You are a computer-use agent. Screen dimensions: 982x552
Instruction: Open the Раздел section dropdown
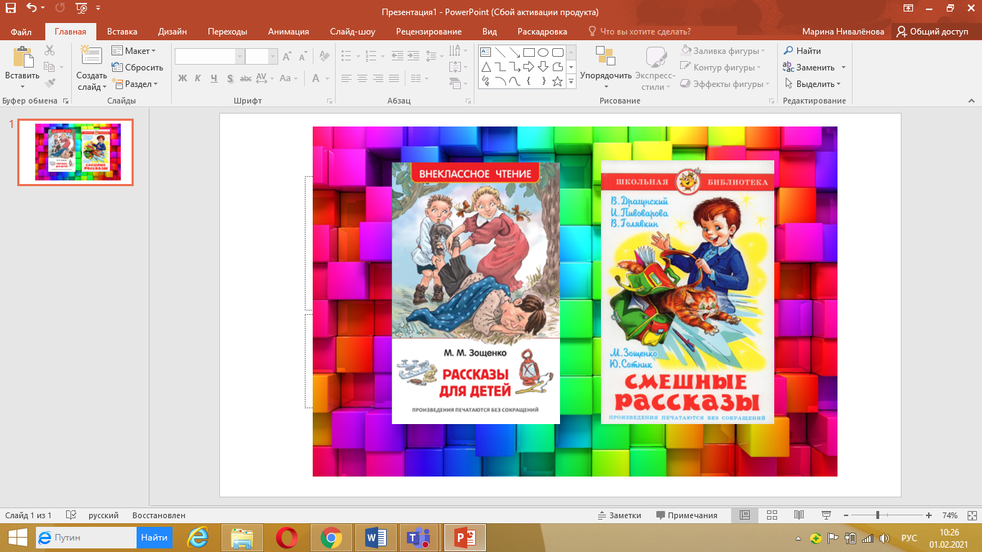coord(134,84)
